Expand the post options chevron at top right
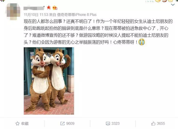The height and width of the screenshot is (129, 178). [x=173, y=5]
